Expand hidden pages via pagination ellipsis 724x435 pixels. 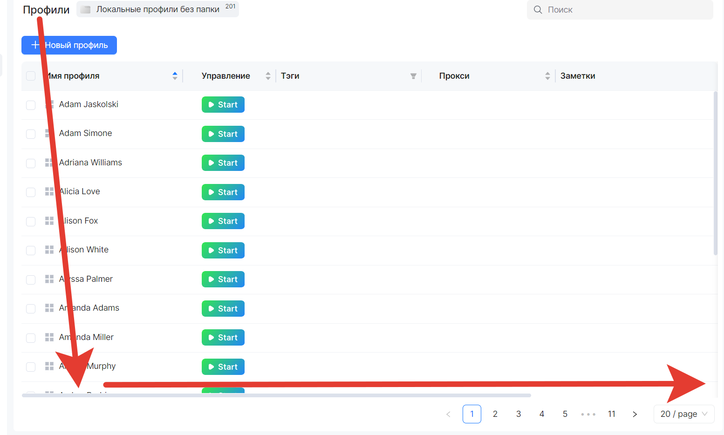588,414
